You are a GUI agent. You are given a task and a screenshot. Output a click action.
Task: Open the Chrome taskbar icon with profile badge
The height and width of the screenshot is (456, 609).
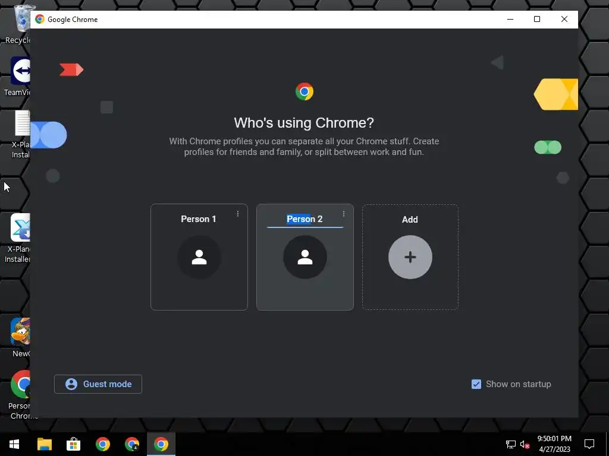tap(132, 444)
